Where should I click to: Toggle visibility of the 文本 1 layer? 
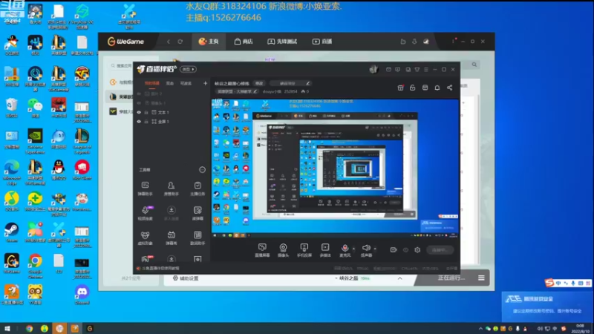tap(139, 113)
